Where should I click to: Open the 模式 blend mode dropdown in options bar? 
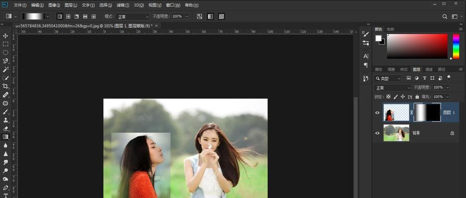click(132, 17)
